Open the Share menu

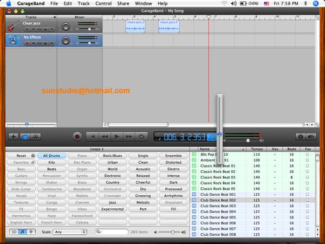tap(123, 4)
